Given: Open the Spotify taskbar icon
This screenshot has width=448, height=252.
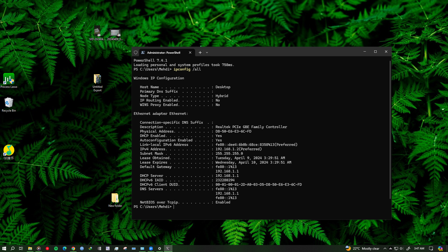Looking at the screenshot, I should (x=56, y=248).
